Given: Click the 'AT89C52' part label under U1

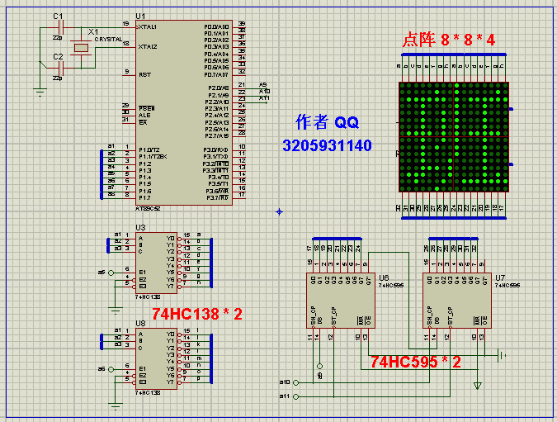Looking at the screenshot, I should (148, 209).
